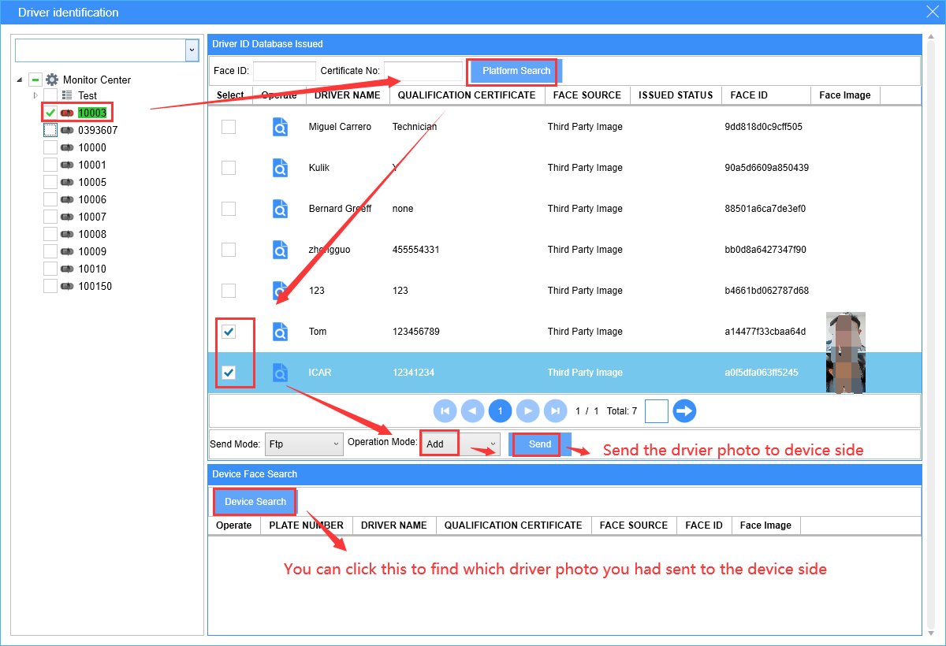
Task: Open details icon for ICAR row
Action: (x=280, y=373)
